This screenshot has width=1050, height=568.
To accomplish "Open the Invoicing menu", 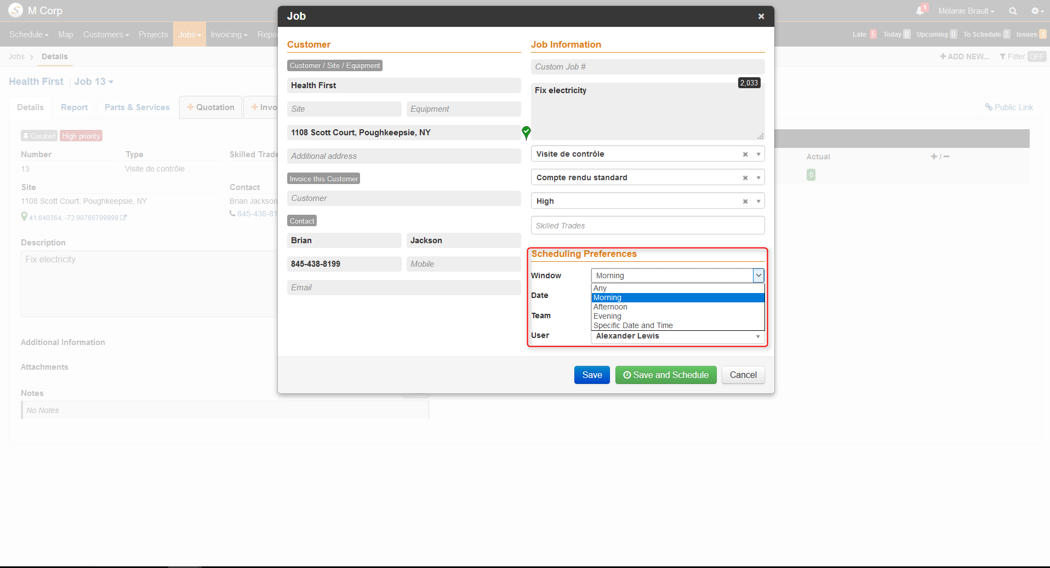I will tap(229, 35).
